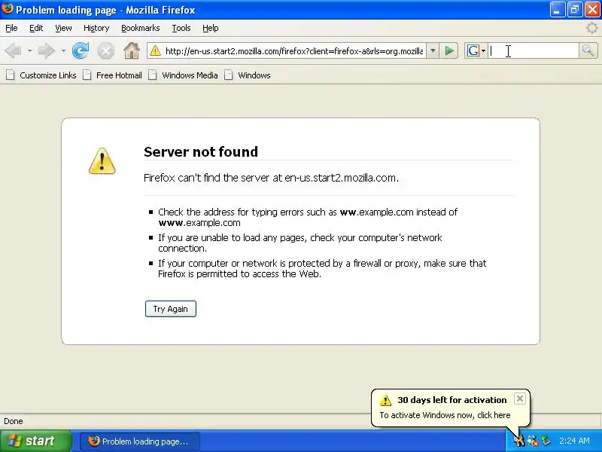
Task: Open the Windows bookmark
Action: coord(248,75)
